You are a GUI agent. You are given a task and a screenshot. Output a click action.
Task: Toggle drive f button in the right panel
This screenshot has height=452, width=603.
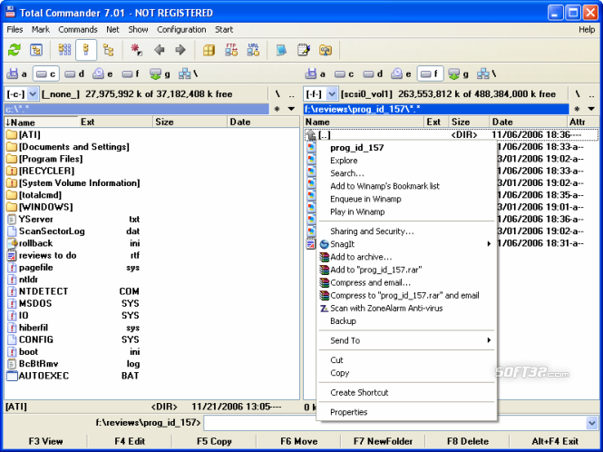(x=431, y=74)
